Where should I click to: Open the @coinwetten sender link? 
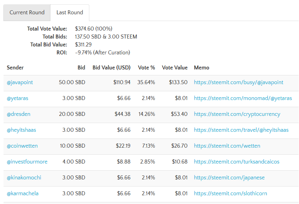22,146
